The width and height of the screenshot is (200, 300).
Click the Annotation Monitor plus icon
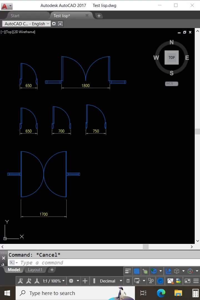[x=85, y=281]
